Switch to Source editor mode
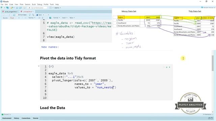This screenshot has height=121, width=216. point(5,18)
